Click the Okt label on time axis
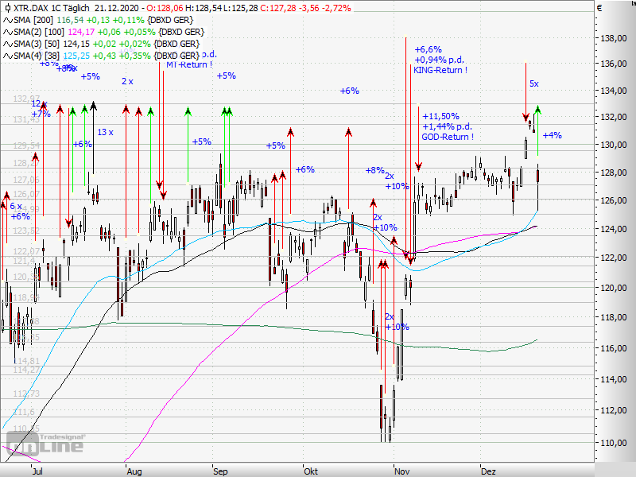This screenshot has width=636, height=477. (x=311, y=471)
